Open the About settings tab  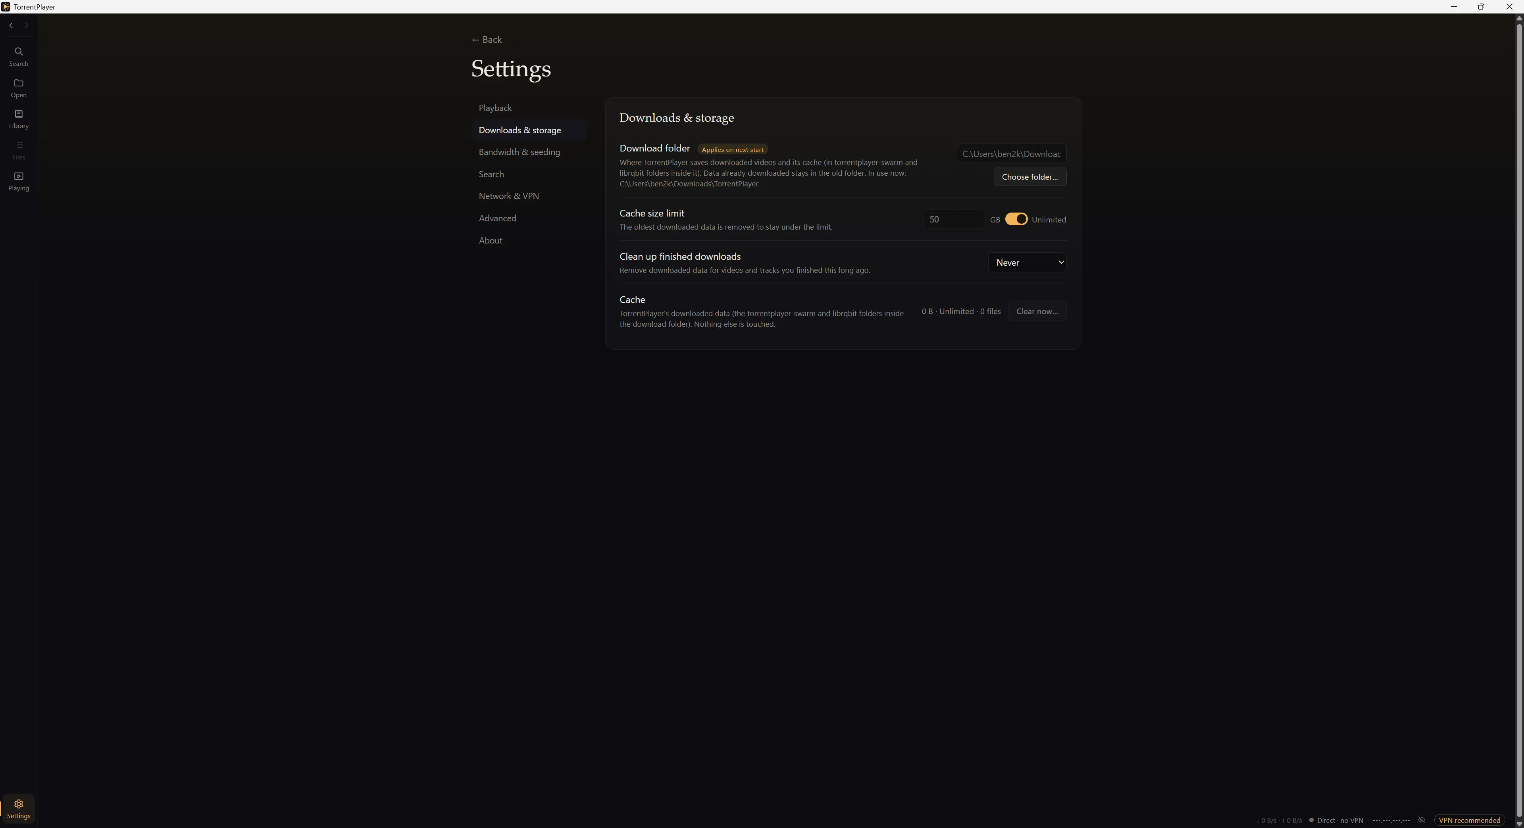528,241
